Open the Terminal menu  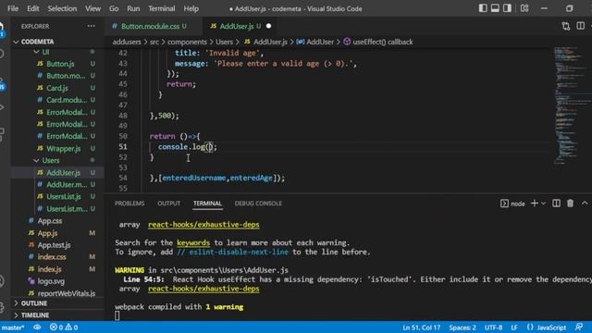161,8
